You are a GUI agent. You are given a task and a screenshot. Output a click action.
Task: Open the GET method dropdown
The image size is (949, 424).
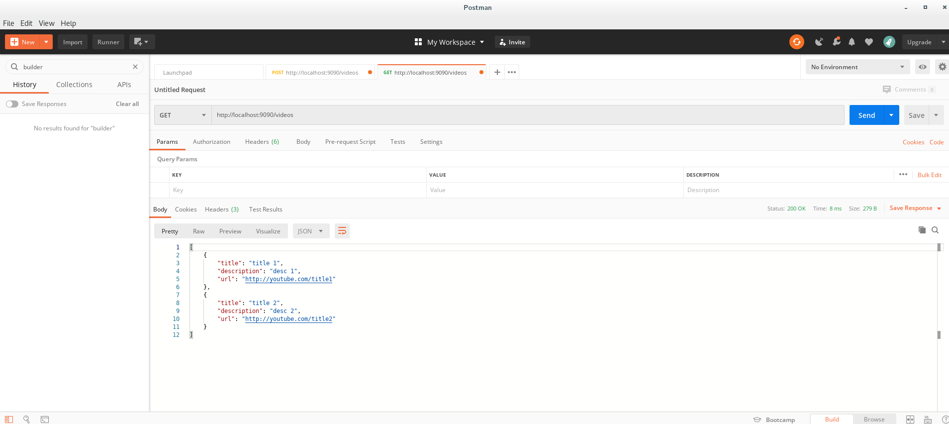[x=183, y=115]
